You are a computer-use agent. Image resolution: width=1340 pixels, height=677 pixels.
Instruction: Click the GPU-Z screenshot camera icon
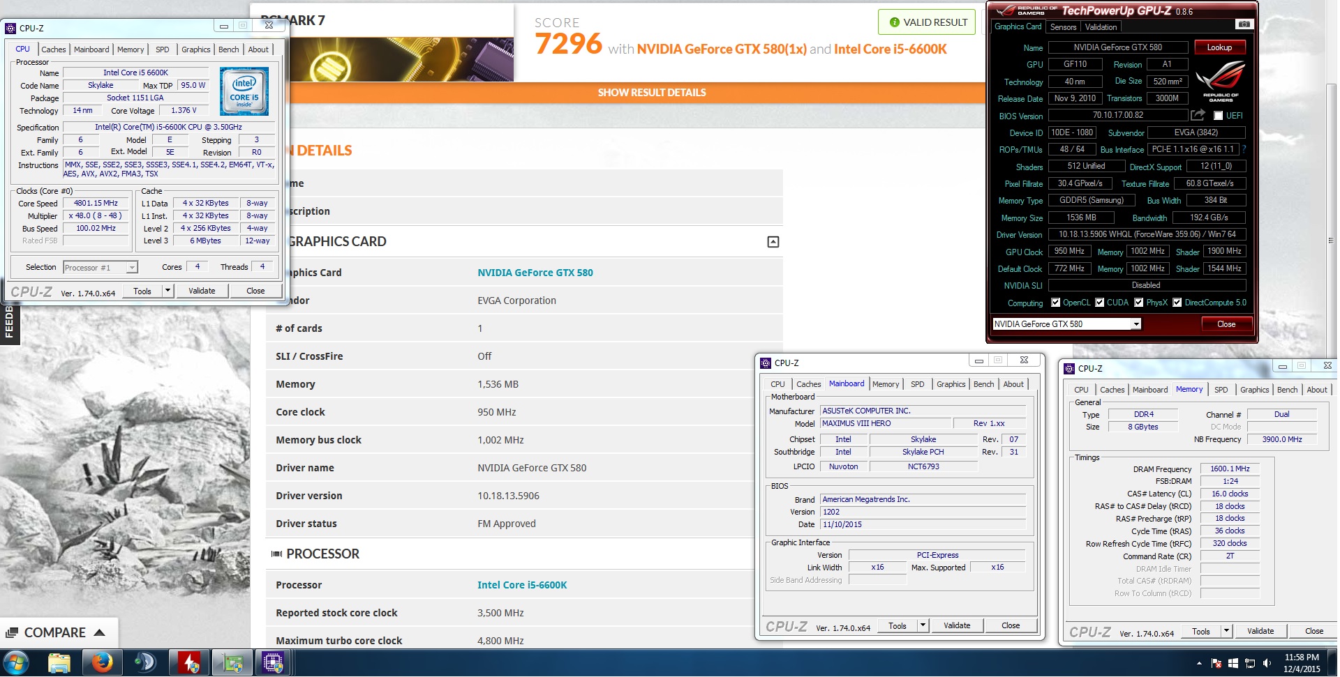tap(1244, 24)
